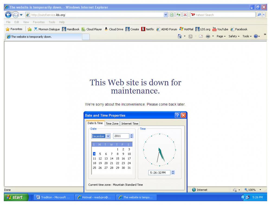Open the Help menu
271x205 pixels.
62,22
